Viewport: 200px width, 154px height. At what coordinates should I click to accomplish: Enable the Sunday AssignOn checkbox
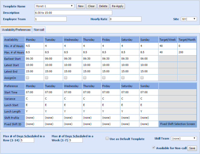(142, 78)
